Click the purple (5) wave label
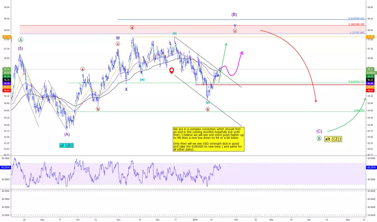 21,48
